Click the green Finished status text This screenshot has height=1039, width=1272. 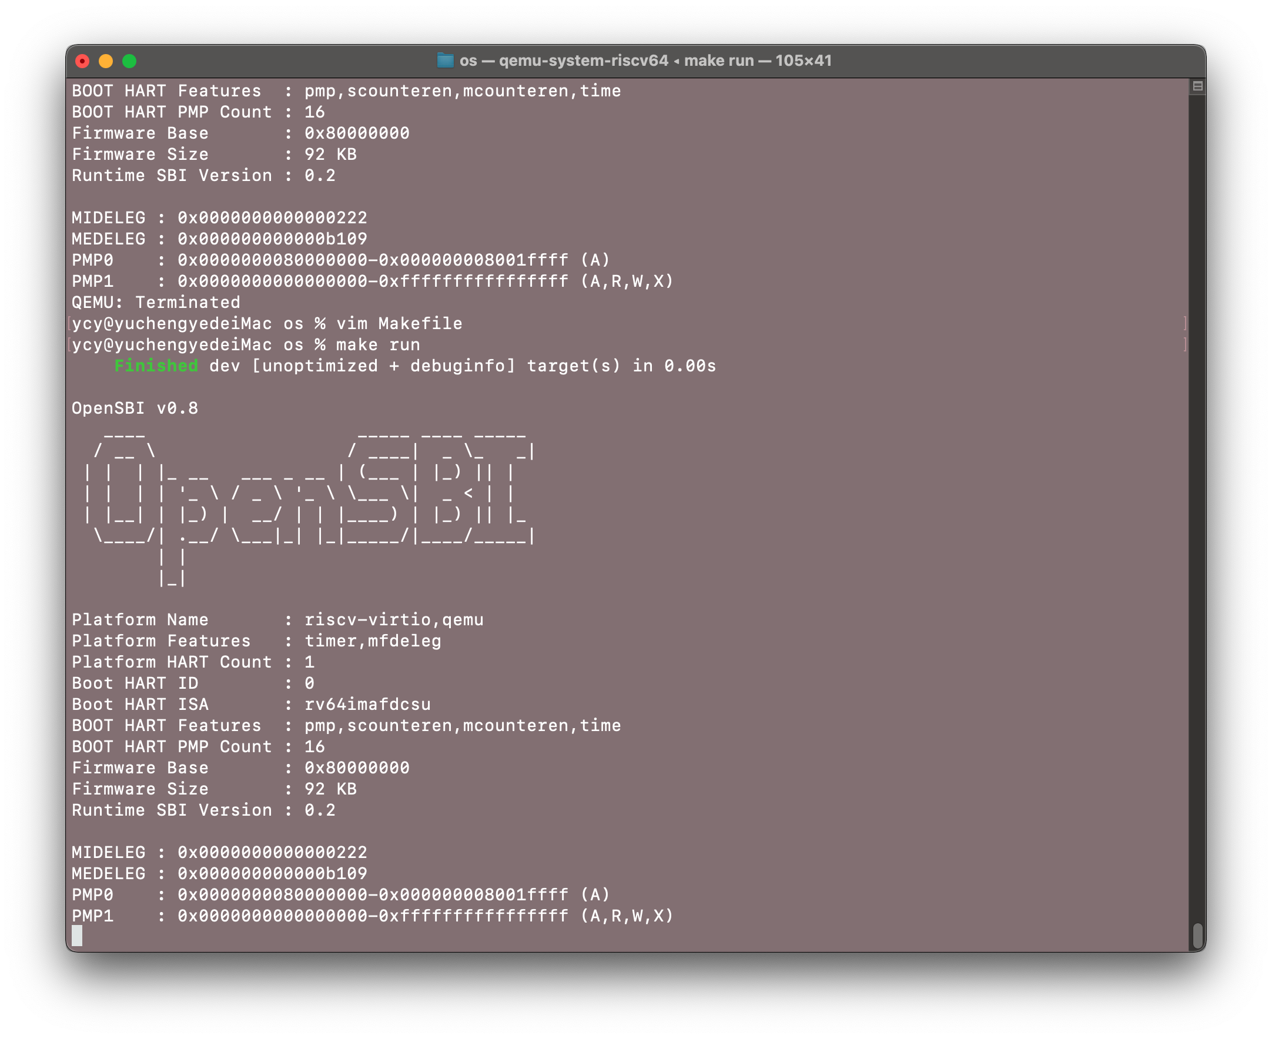pos(157,366)
